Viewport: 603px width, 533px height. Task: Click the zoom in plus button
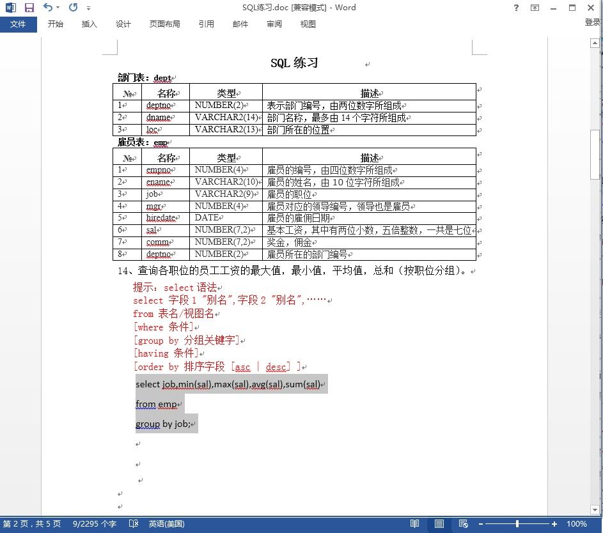point(554,524)
